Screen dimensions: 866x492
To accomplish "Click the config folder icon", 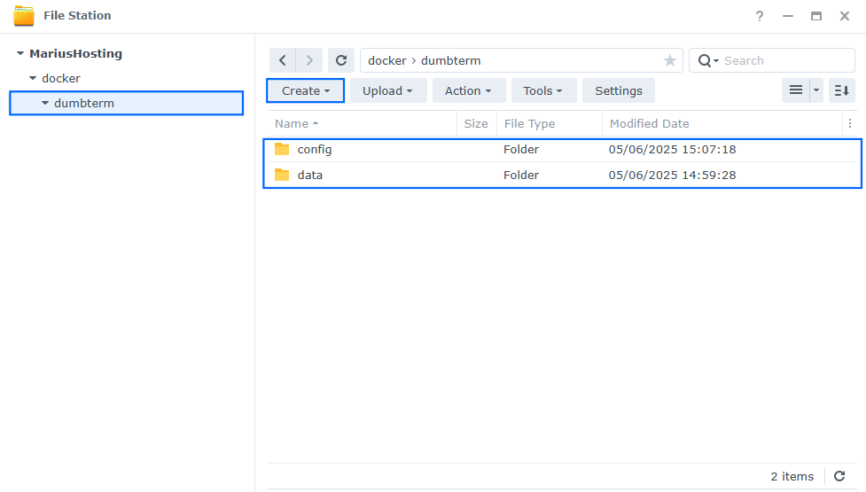I will (x=282, y=149).
